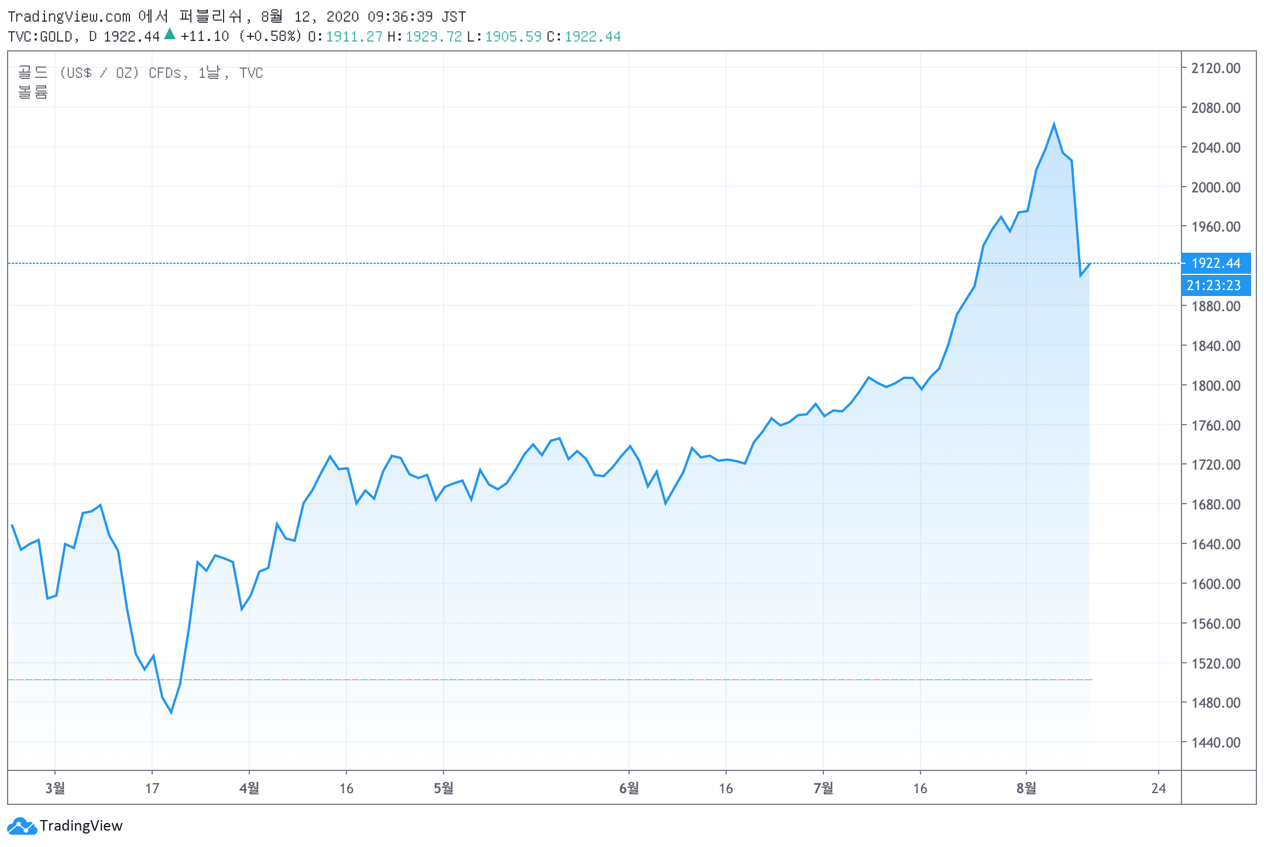Click the 1440.00 price axis label
Screen dimensions: 1264x847
tap(1216, 743)
